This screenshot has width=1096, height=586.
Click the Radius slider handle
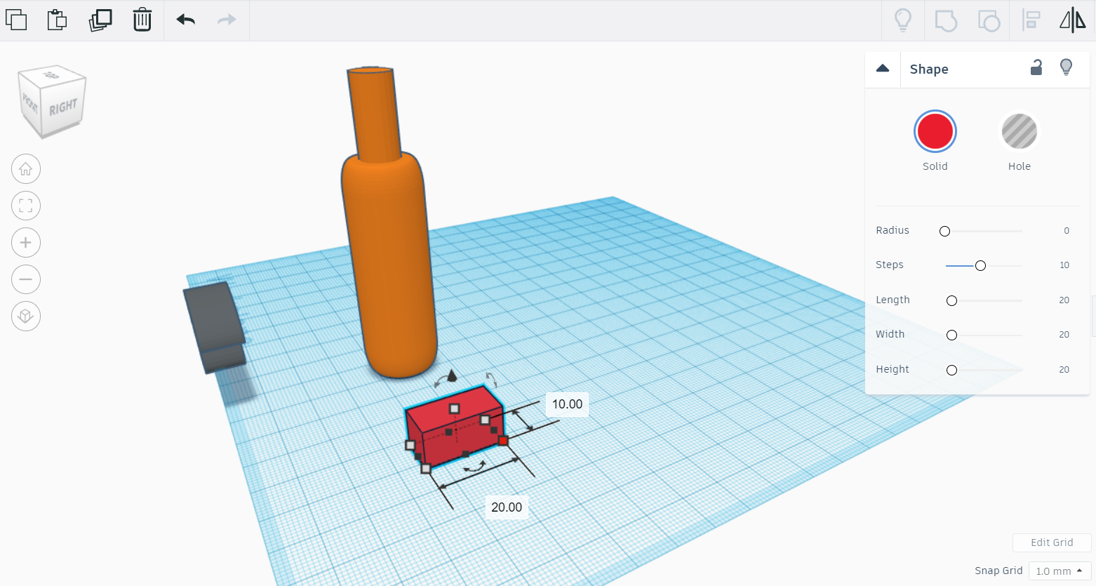(x=944, y=231)
